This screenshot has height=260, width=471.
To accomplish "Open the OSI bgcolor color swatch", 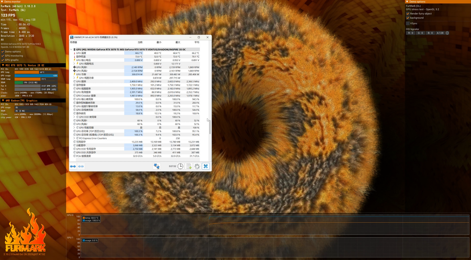I will (447, 33).
